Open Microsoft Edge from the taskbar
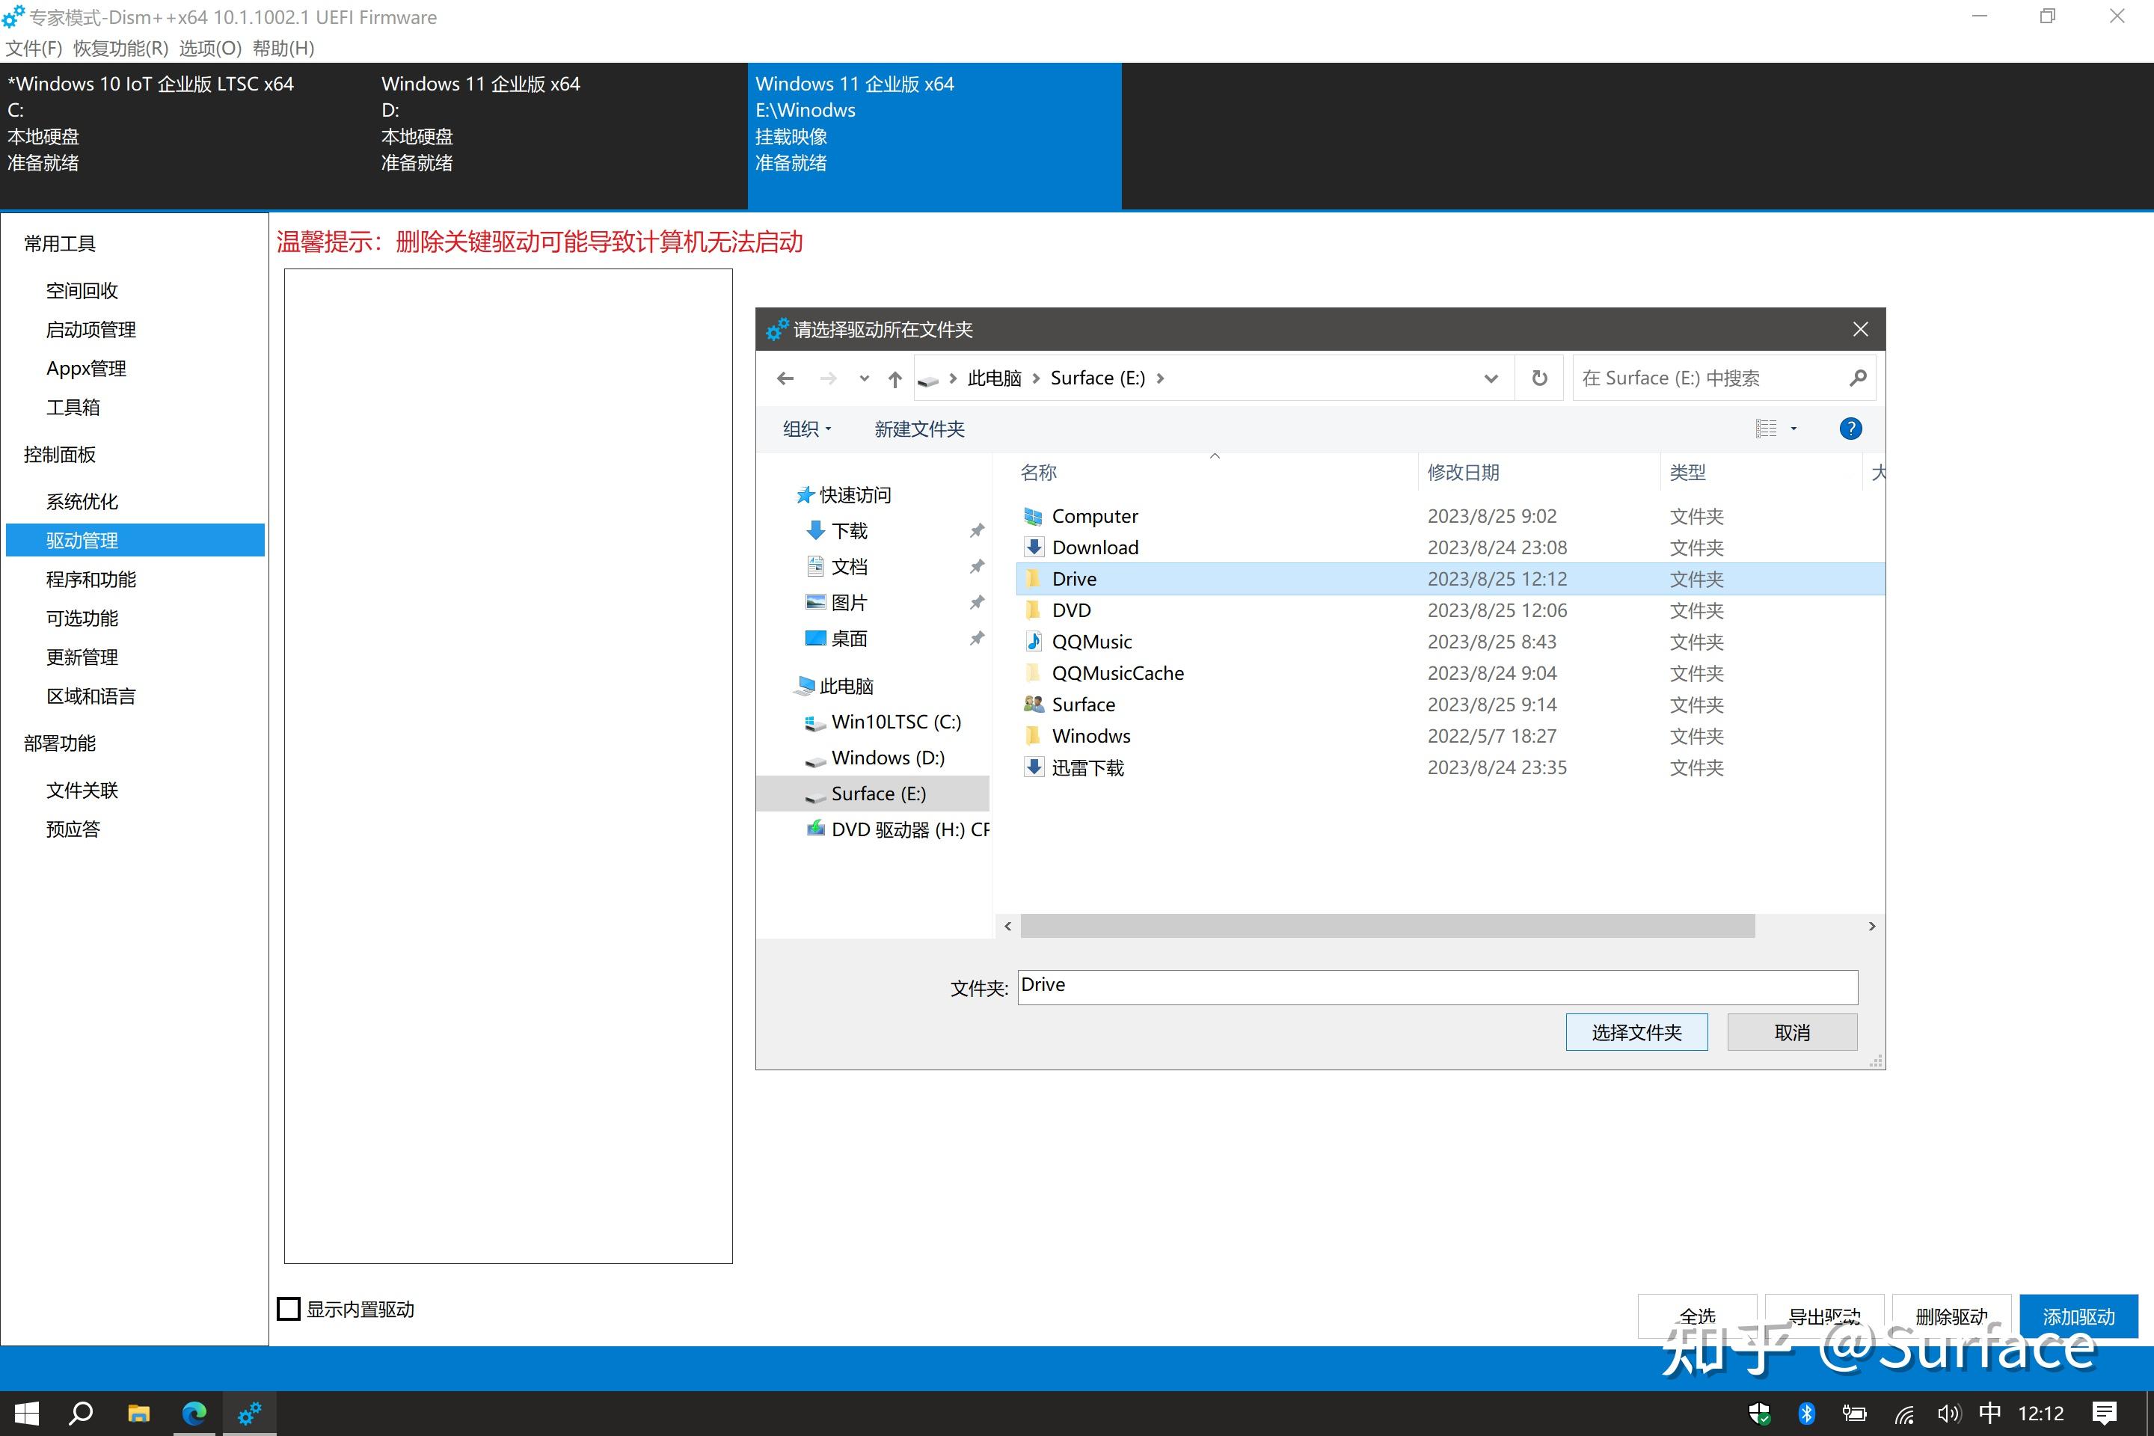The height and width of the screenshot is (1436, 2154). click(194, 1413)
